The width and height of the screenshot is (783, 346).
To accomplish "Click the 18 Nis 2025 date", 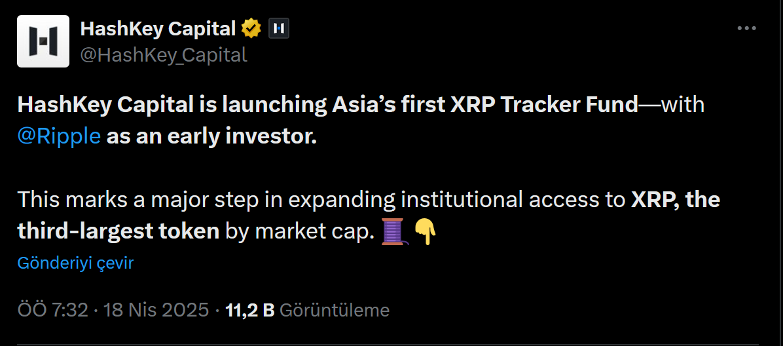I will (x=156, y=310).
